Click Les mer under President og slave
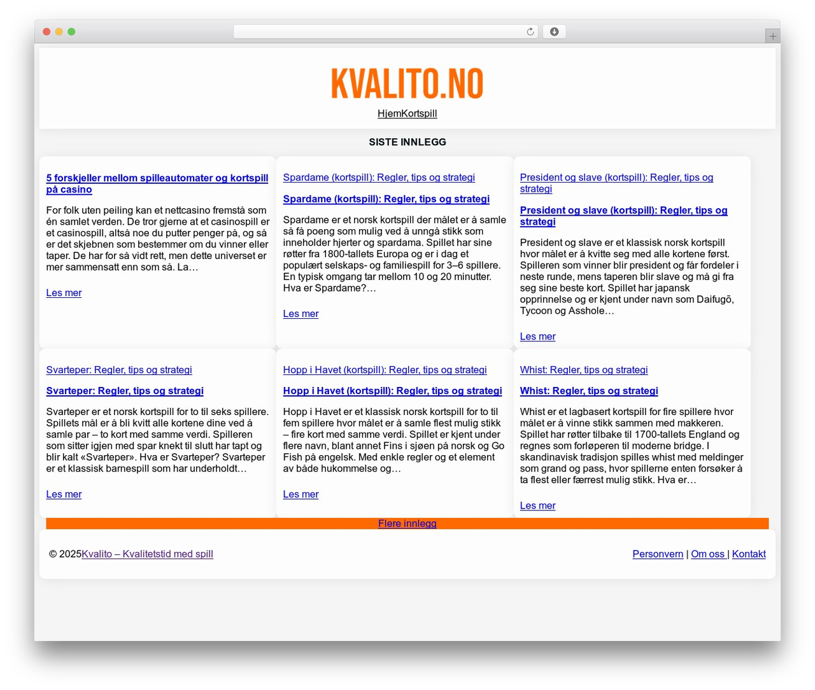 tap(537, 337)
